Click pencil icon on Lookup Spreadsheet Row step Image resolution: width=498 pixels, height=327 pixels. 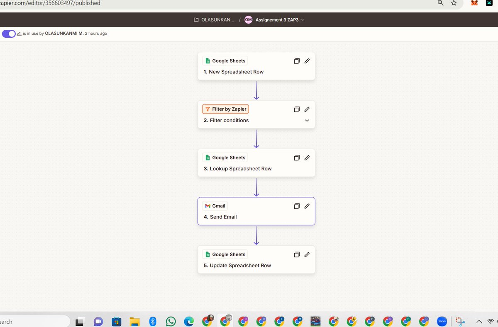pyautogui.click(x=307, y=158)
